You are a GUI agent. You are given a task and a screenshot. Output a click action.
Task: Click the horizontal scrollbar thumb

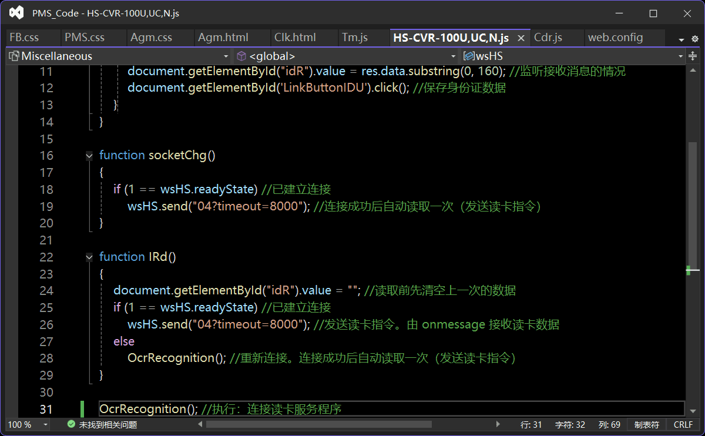[318, 424]
